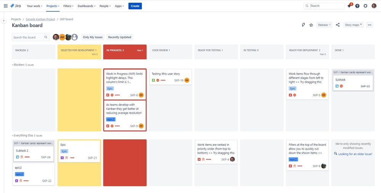Click AK avatar on SKP-6 card
The width and height of the screenshot is (381, 193).
pyautogui.click(x=141, y=95)
